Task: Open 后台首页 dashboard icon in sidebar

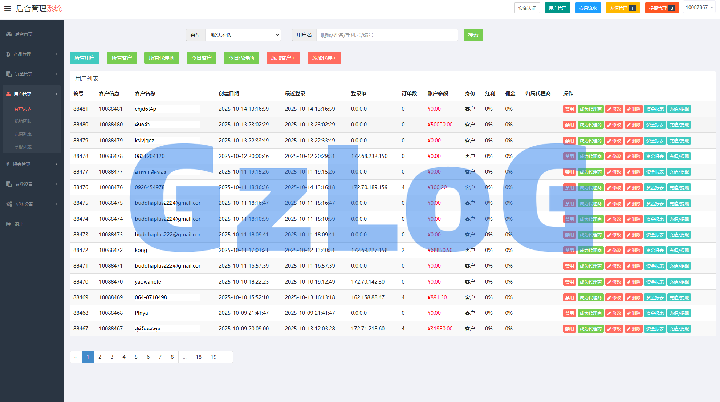Action: [9, 34]
